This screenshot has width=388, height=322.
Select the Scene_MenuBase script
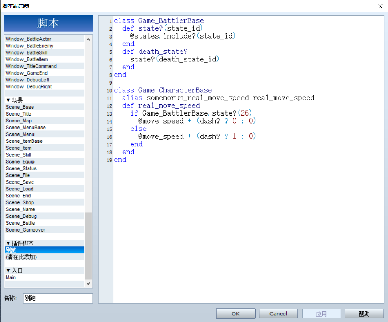[44, 127]
